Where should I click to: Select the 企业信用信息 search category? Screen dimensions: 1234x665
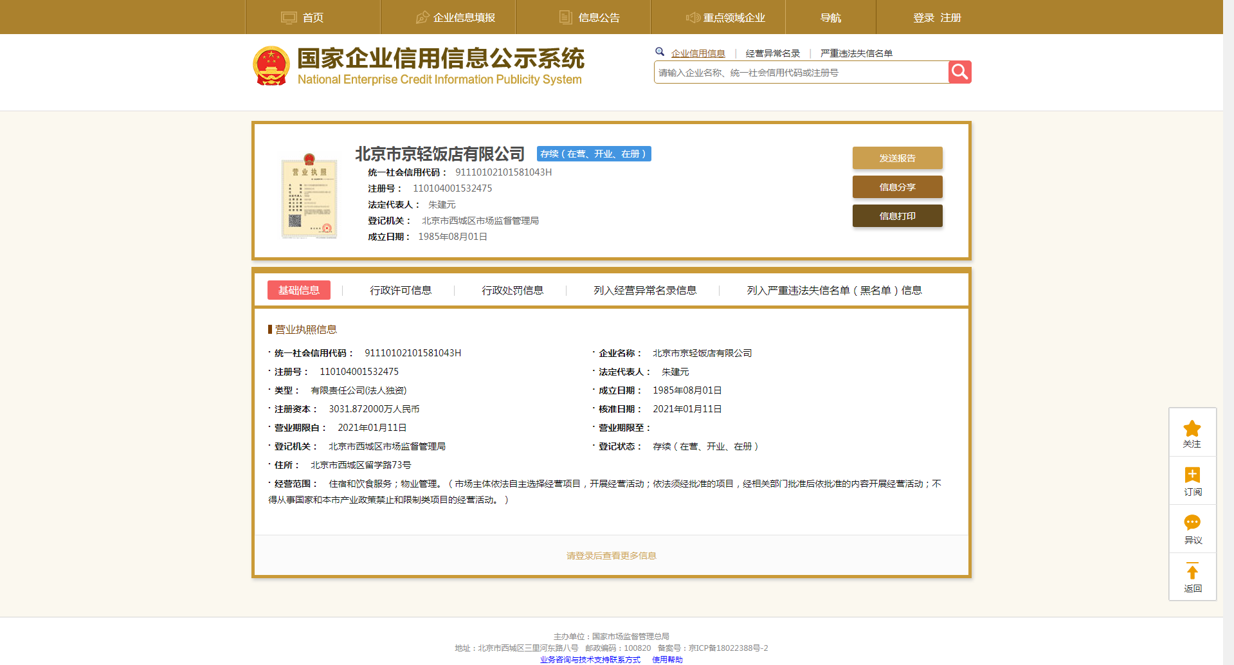tap(698, 53)
